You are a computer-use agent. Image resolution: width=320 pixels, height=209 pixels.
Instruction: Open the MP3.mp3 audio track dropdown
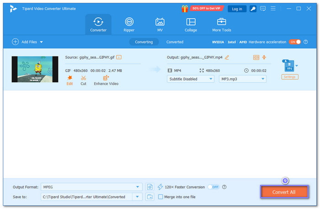point(243,79)
